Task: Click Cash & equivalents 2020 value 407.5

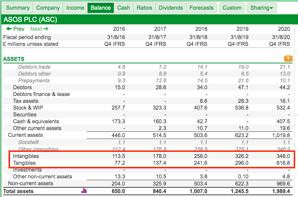Action: click(283, 121)
